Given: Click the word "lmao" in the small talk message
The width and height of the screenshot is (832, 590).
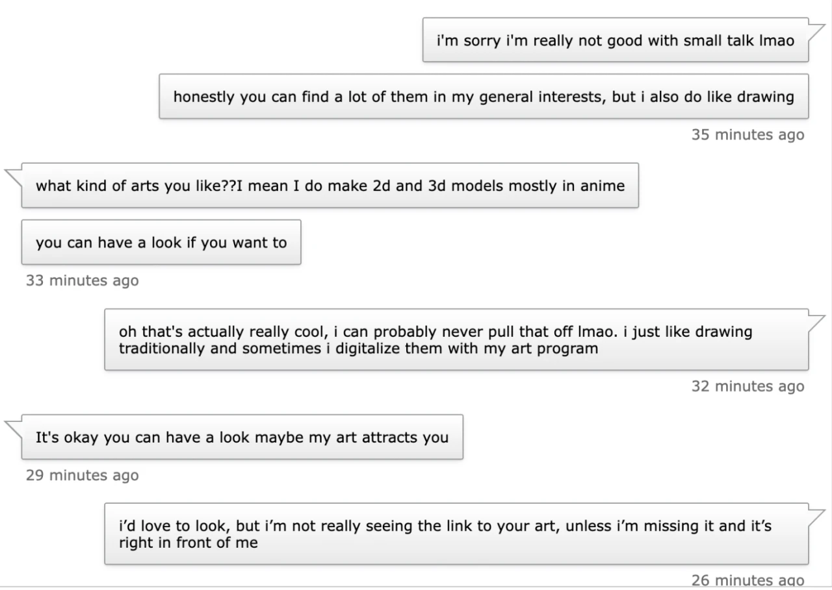Looking at the screenshot, I should (776, 40).
